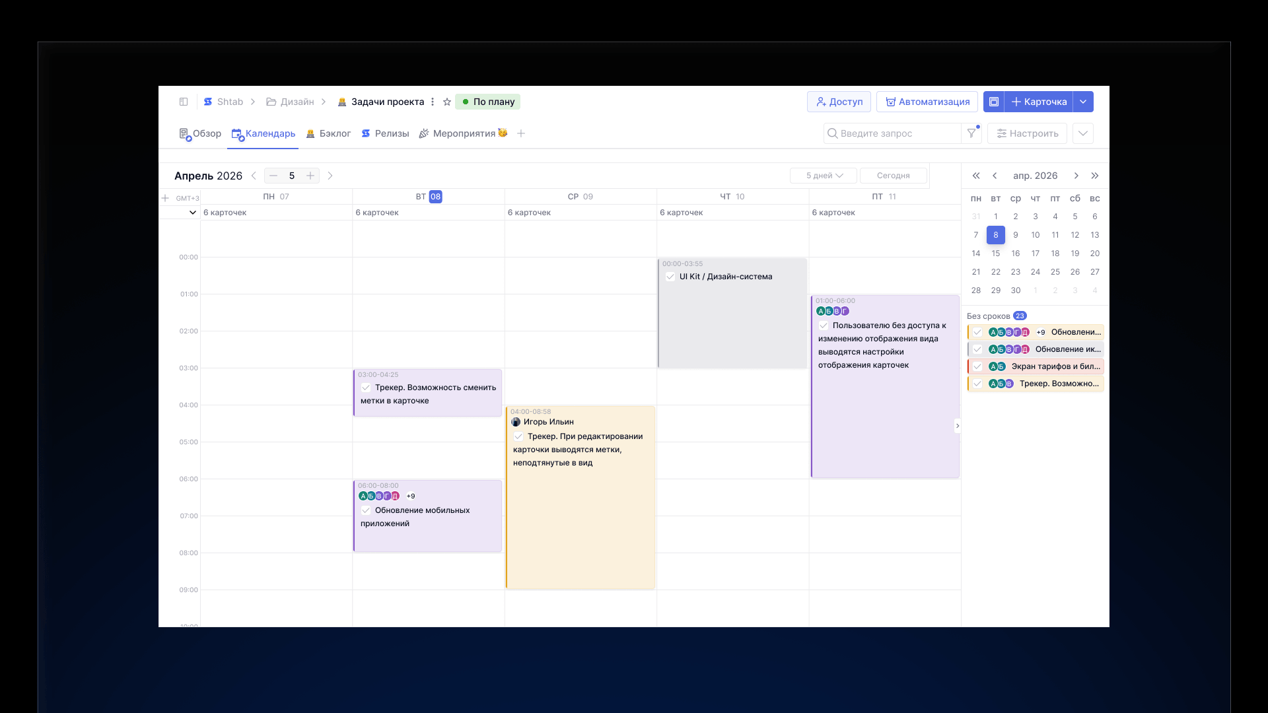Select April 15 in the mini calendar
Image resolution: width=1268 pixels, height=713 pixels.
pyautogui.click(x=996, y=254)
